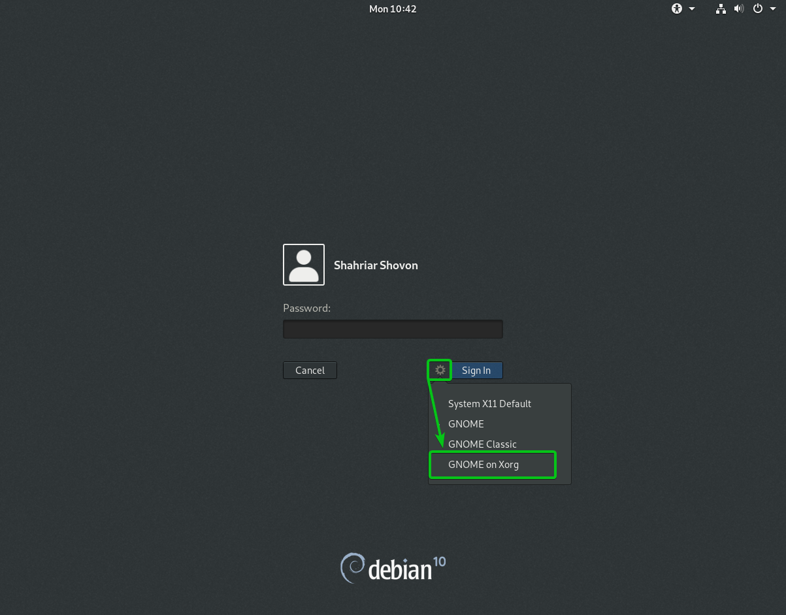
Task: Expand the accessibility menu arrow
Action: (692, 9)
